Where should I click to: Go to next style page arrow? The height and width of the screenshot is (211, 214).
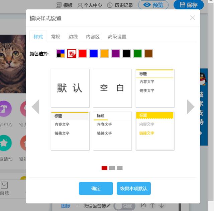[191, 107]
